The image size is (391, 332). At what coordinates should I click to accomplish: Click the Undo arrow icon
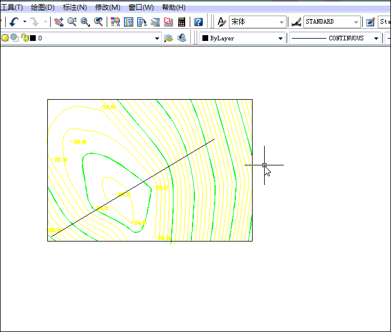point(14,22)
